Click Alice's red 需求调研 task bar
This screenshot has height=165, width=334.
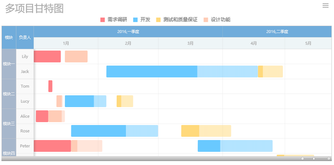tap(42, 116)
